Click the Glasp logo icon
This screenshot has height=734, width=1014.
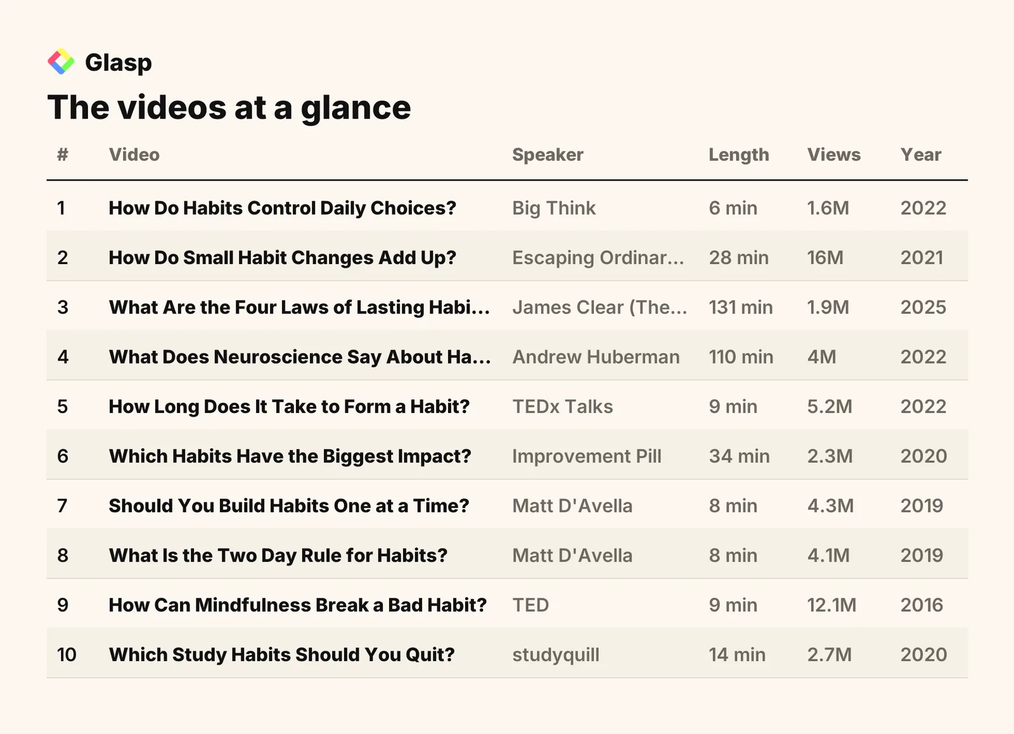pyautogui.click(x=61, y=61)
